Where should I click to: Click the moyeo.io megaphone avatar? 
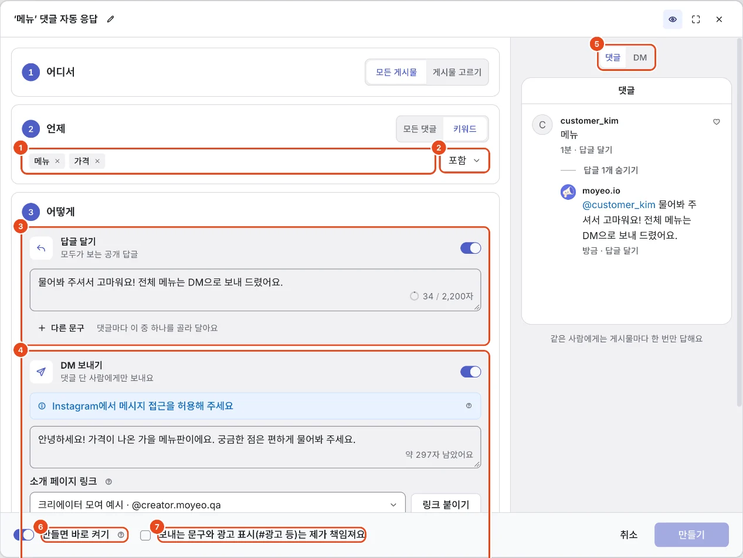[x=568, y=192]
